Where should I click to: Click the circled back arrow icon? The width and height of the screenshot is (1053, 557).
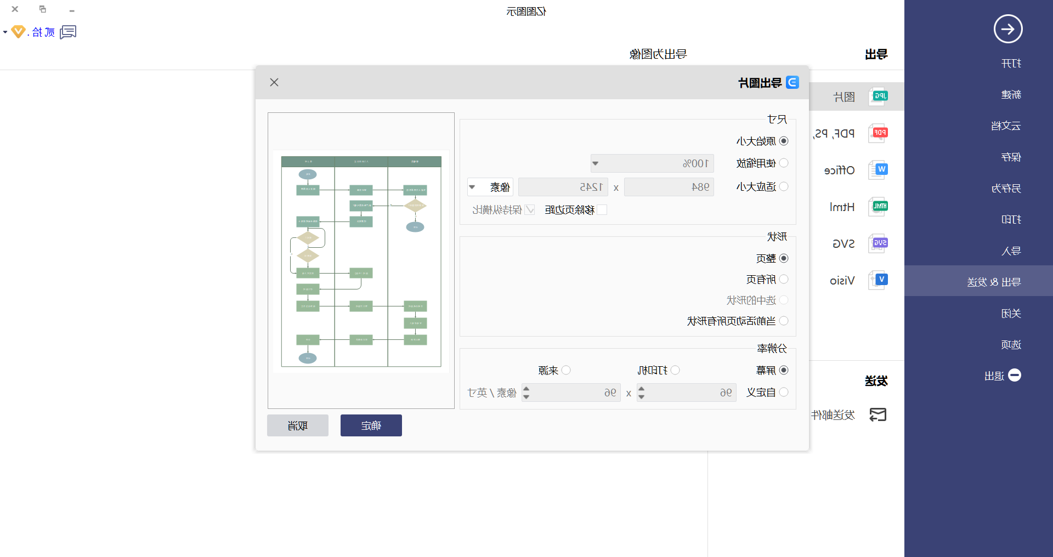click(x=1008, y=29)
